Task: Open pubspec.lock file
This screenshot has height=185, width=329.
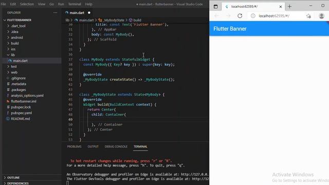Action: [21, 107]
